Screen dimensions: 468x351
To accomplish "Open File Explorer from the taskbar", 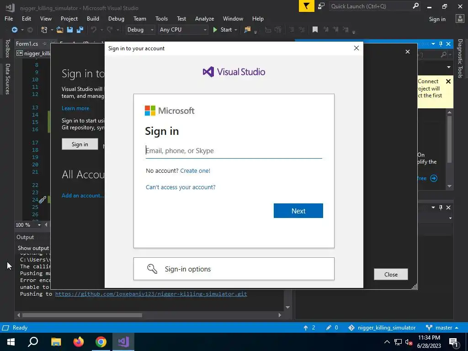I will click(x=56, y=342).
